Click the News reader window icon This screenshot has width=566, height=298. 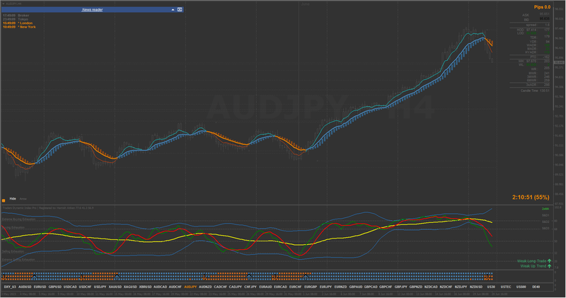pyautogui.click(x=180, y=10)
